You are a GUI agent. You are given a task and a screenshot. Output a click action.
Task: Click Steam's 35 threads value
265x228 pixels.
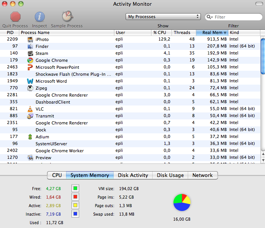(x=192, y=53)
